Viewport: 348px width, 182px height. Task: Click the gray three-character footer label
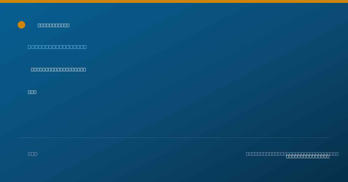click(x=32, y=154)
